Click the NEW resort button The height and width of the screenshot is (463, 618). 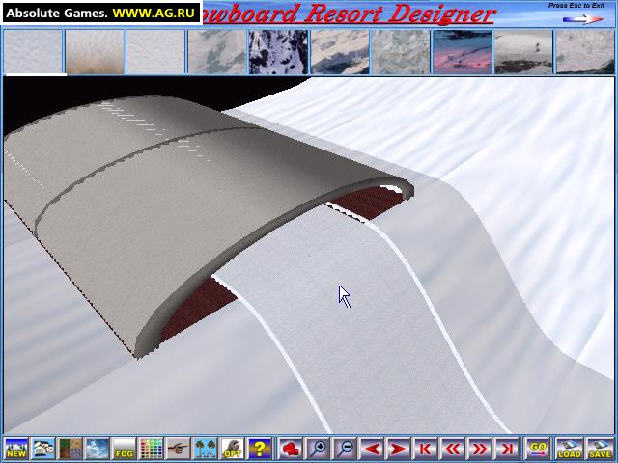pos(16,448)
